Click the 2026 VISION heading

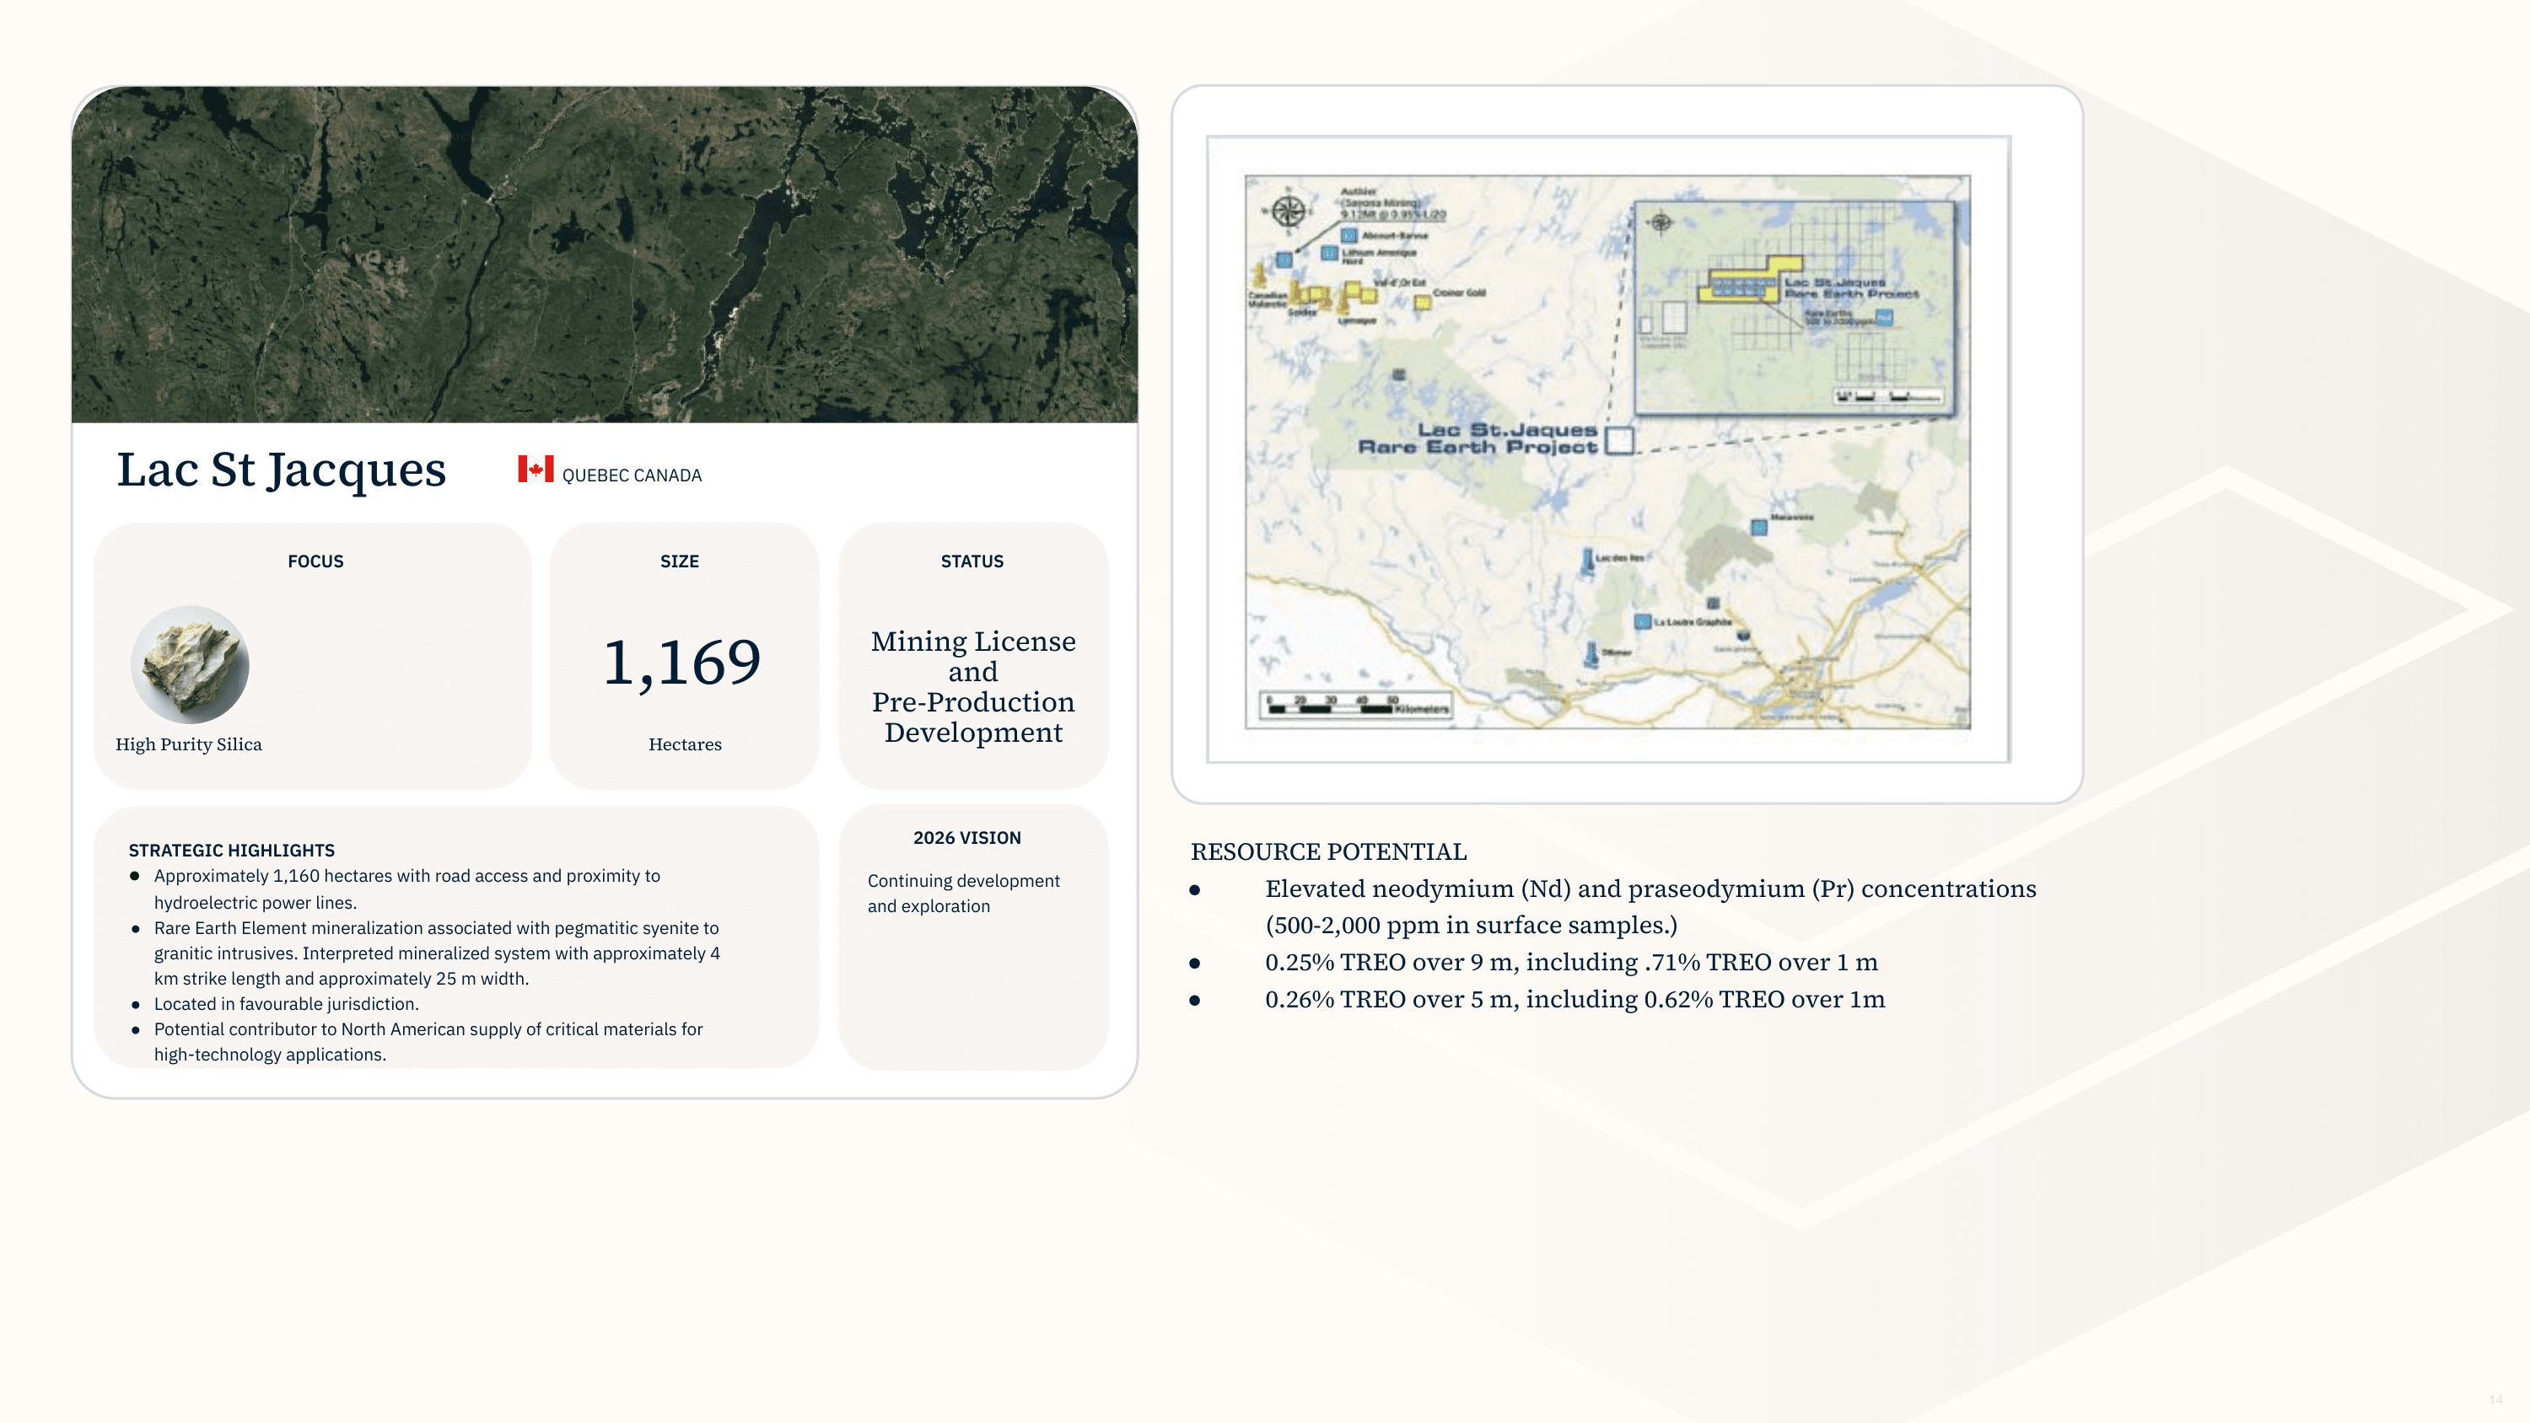point(966,838)
